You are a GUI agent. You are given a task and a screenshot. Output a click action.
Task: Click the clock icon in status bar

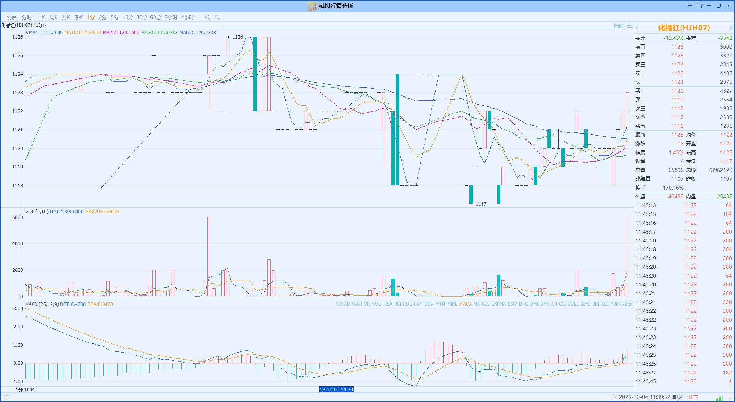[x=614, y=397]
